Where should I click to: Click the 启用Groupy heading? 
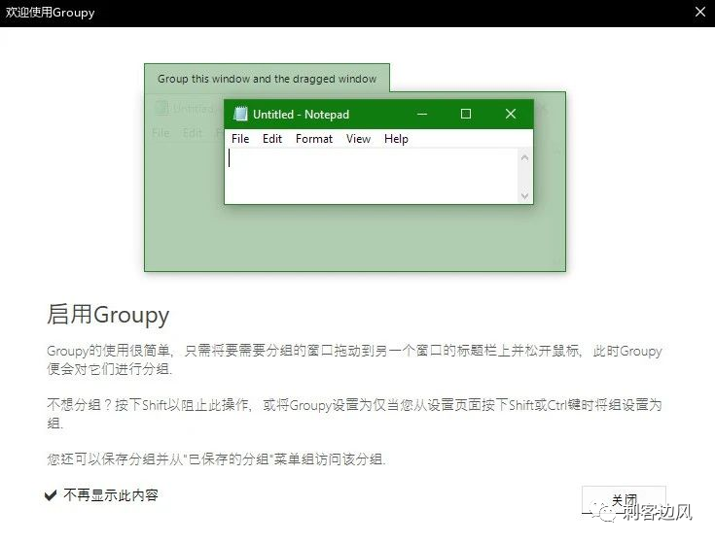coord(108,315)
